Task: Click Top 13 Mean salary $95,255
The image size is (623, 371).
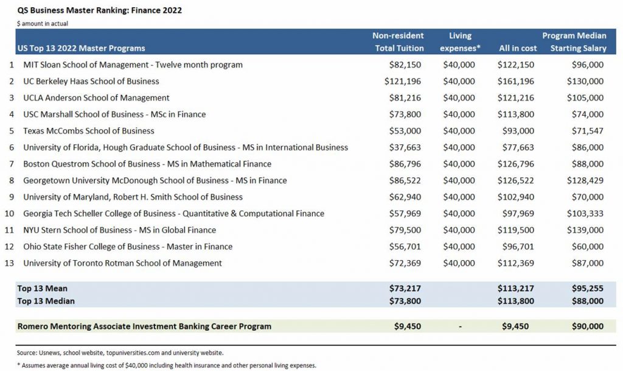Action: click(x=588, y=288)
